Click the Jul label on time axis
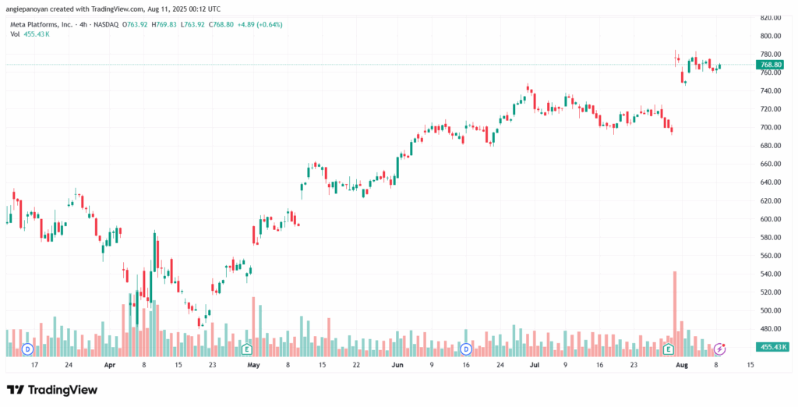 (535, 364)
